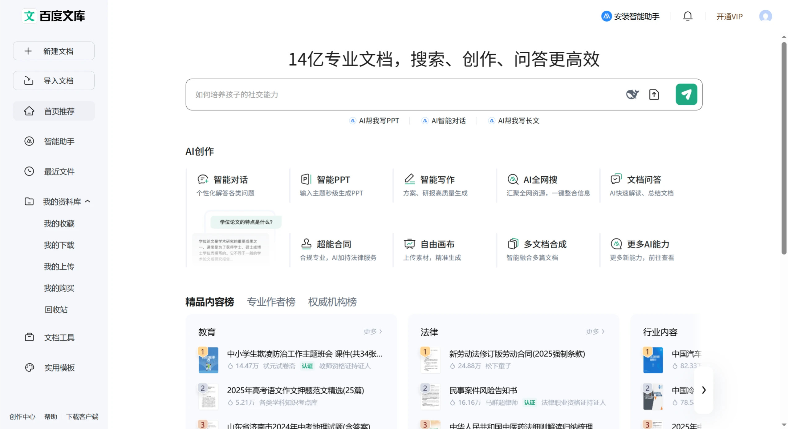Open 我的购买 in sidebar

pos(59,288)
